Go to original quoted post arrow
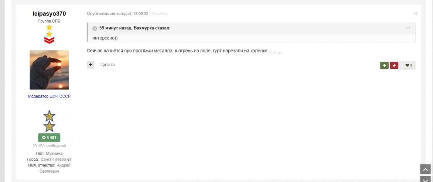 tap(408, 28)
